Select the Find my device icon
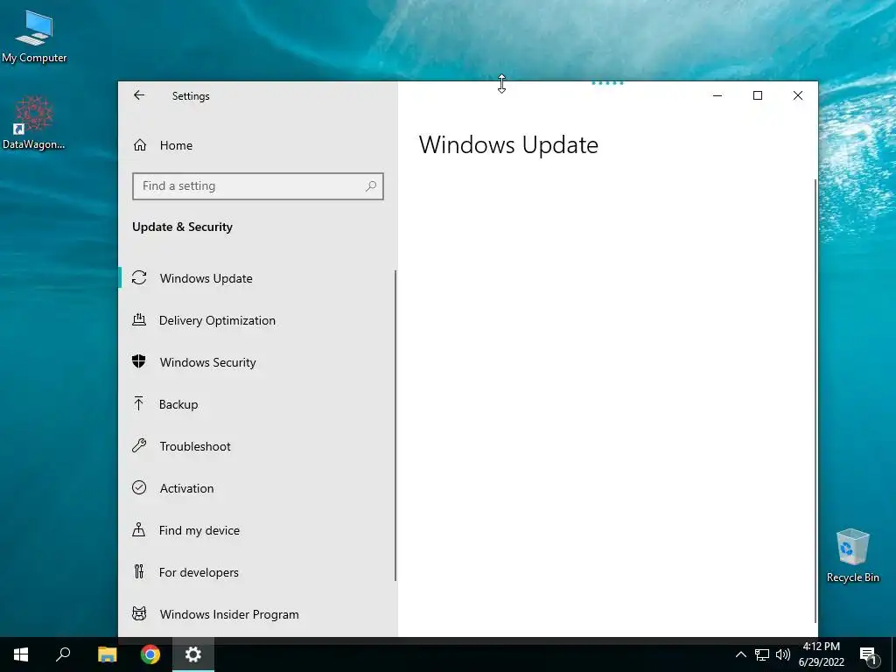 point(139,529)
